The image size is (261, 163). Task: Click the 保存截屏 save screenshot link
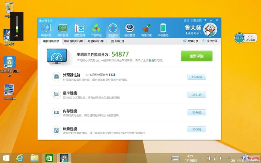pyautogui.click(x=210, y=41)
